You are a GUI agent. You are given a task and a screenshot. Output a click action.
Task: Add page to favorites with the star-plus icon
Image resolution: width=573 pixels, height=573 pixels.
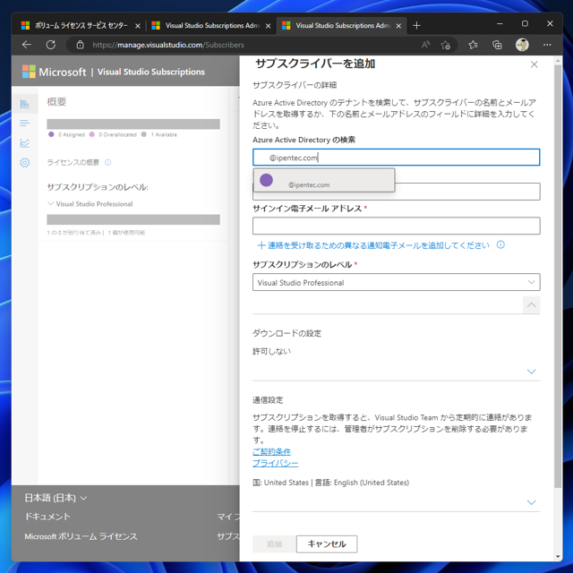[x=446, y=45]
